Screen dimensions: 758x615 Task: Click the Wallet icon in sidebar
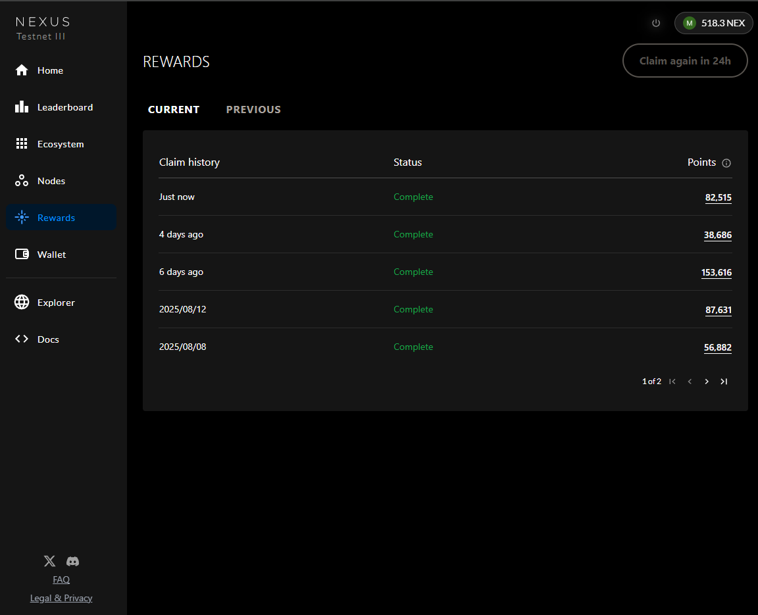[x=22, y=254]
